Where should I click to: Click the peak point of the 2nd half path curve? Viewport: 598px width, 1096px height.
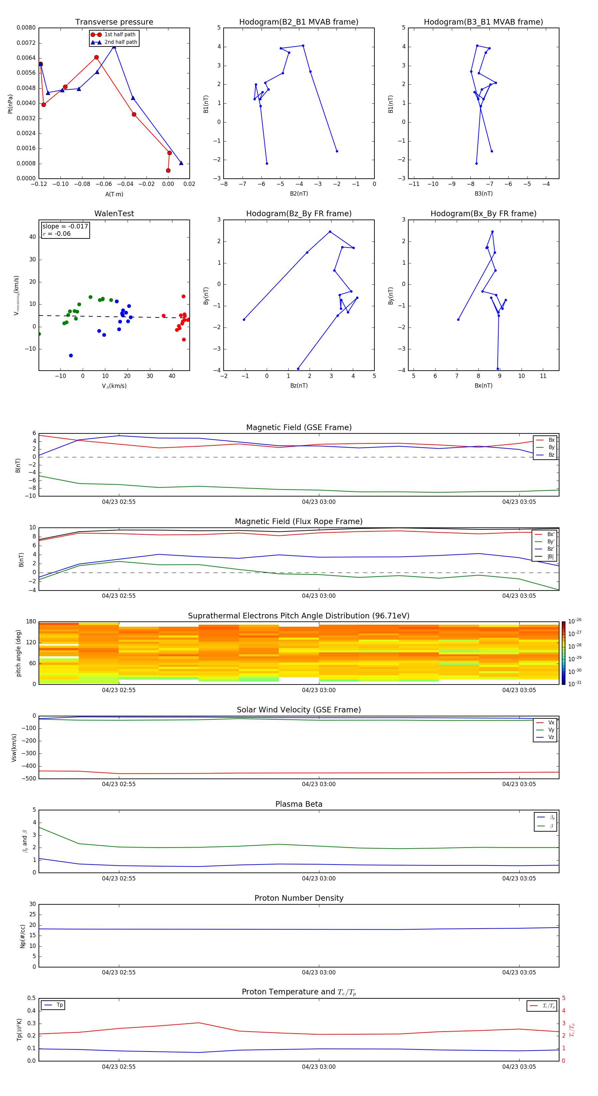114,46
